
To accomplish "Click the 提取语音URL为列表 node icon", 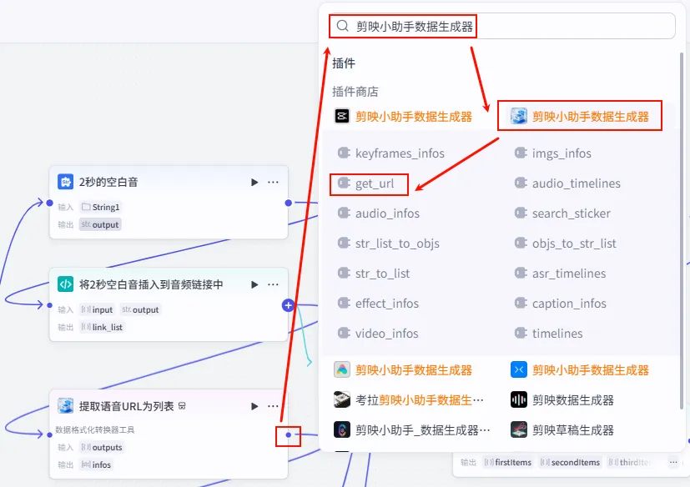I will (66, 405).
